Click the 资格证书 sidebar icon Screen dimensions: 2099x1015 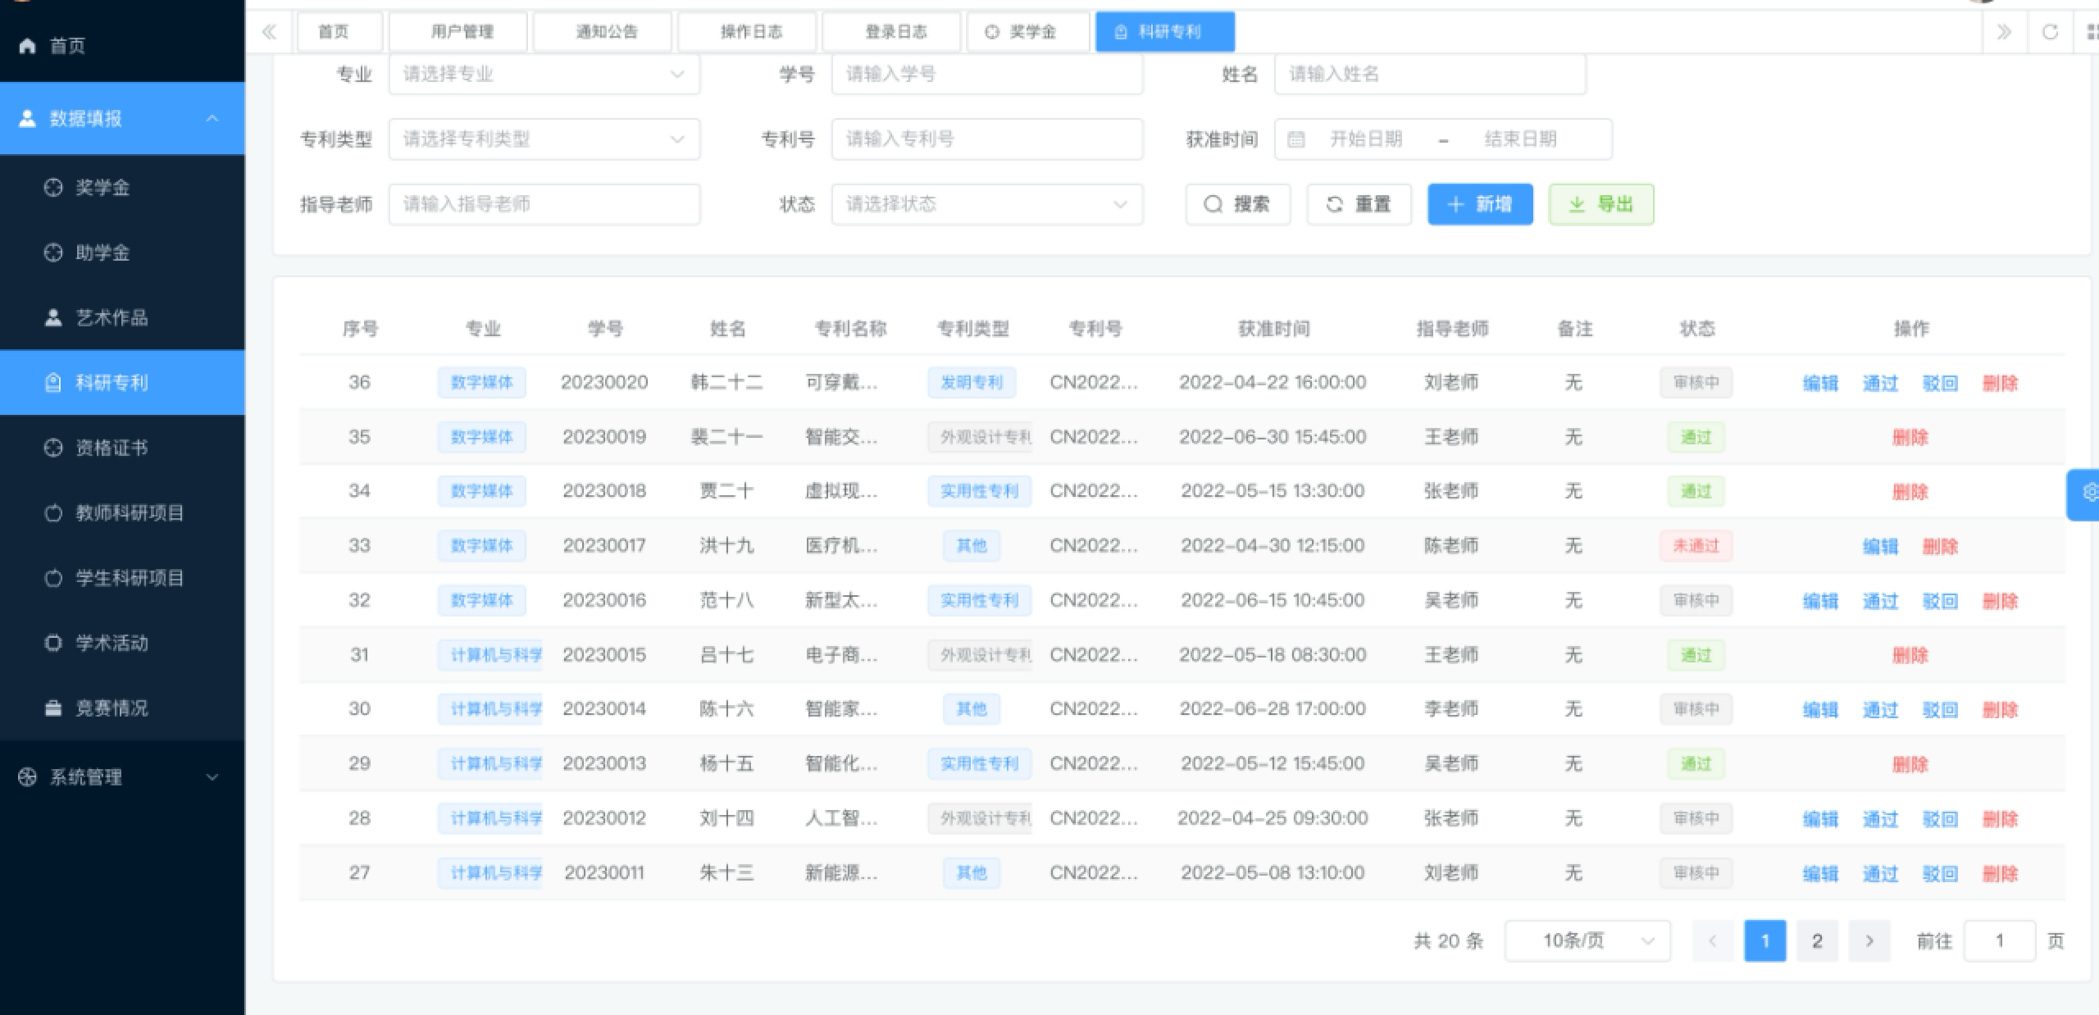[x=53, y=448]
